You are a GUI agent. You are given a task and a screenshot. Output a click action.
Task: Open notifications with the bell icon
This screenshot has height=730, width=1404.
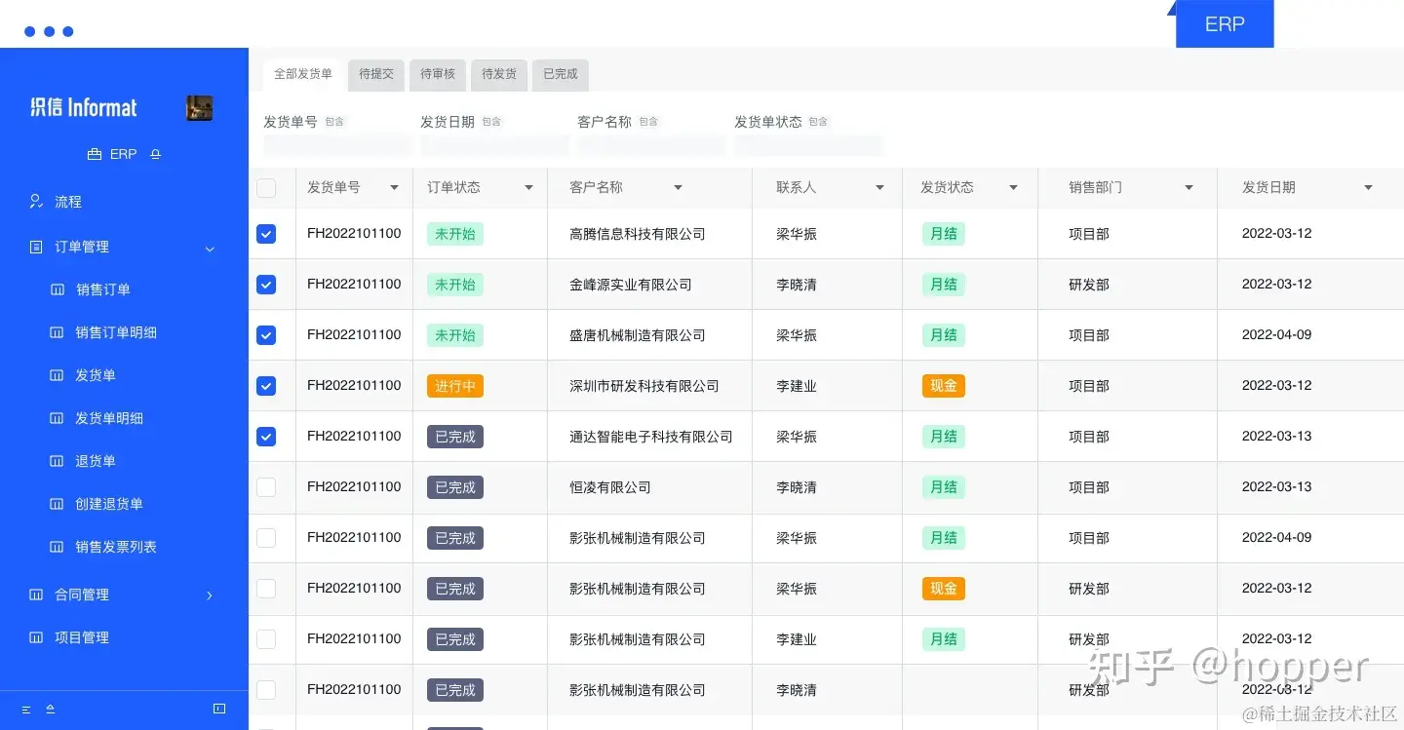pyautogui.click(x=155, y=155)
